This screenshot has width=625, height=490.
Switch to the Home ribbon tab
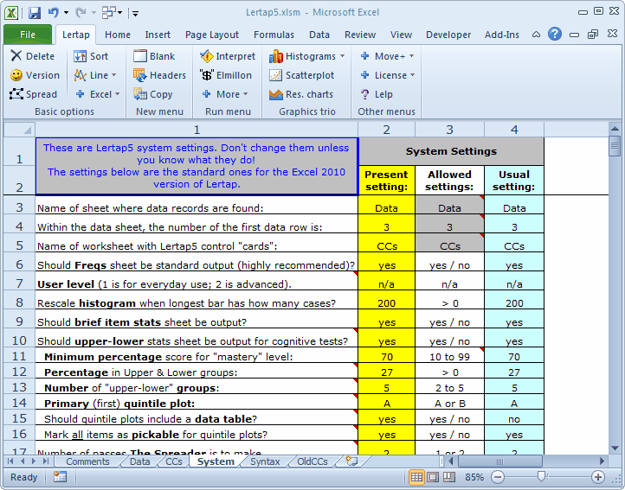point(118,35)
